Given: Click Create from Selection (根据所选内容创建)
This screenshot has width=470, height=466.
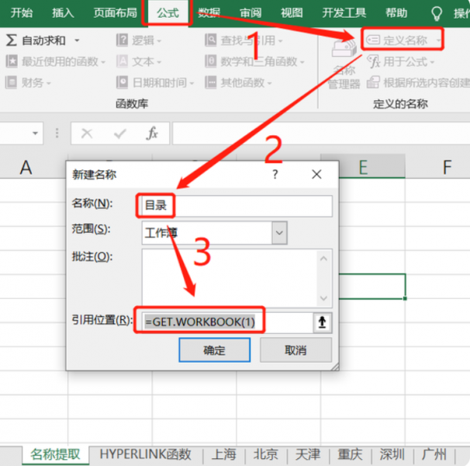Looking at the screenshot, I should click(x=418, y=82).
